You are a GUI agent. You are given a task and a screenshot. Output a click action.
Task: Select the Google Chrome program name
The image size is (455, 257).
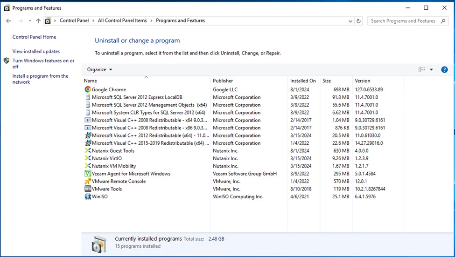tap(109, 90)
